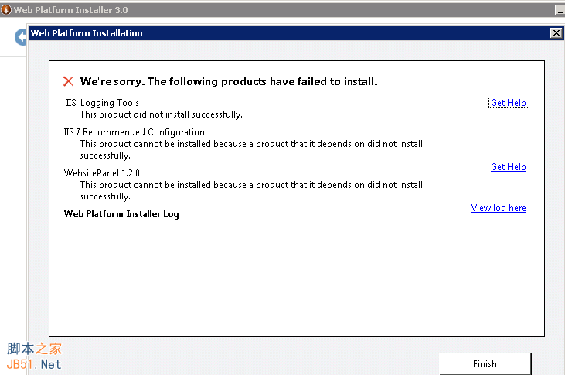Open Get Help for WebsitePanel 1.2.0
Image resolution: width=565 pixels, height=375 pixels.
pyautogui.click(x=508, y=167)
